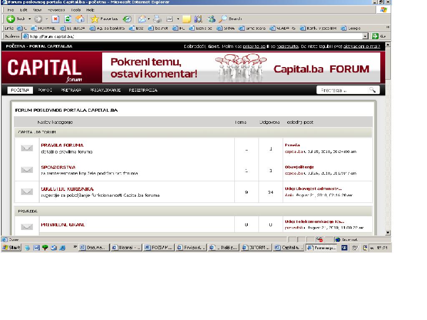
Task: Open the Favorites menu in menu bar
Action: pos(56,10)
